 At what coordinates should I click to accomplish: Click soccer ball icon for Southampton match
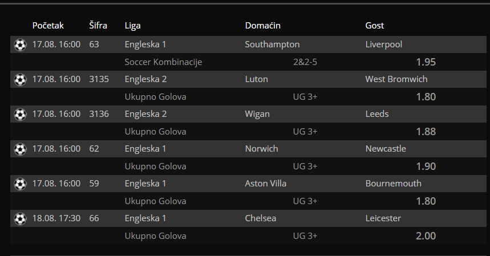click(x=21, y=45)
